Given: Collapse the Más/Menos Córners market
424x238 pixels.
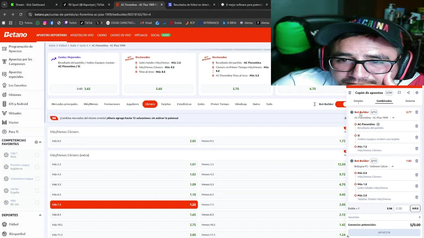Looking at the screenshot, I should coord(345,132).
